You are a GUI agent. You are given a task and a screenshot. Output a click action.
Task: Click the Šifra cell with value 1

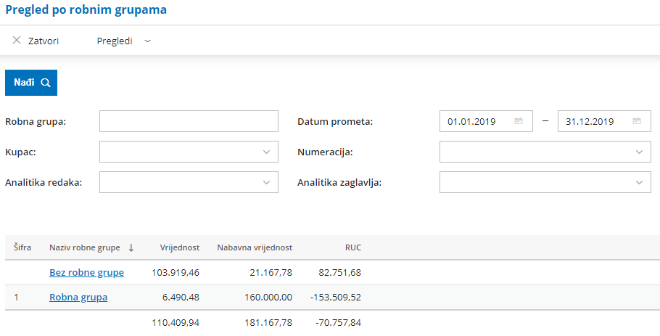click(x=17, y=298)
